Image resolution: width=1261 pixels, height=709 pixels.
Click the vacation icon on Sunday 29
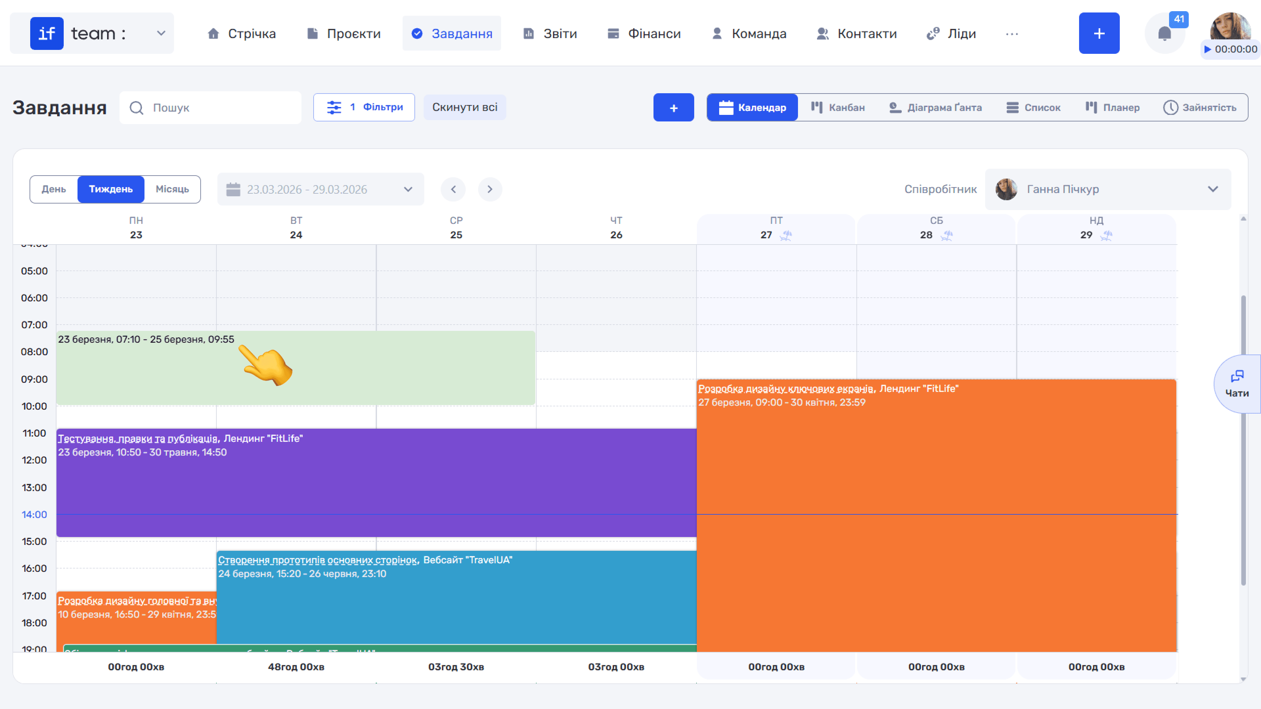[1106, 235]
